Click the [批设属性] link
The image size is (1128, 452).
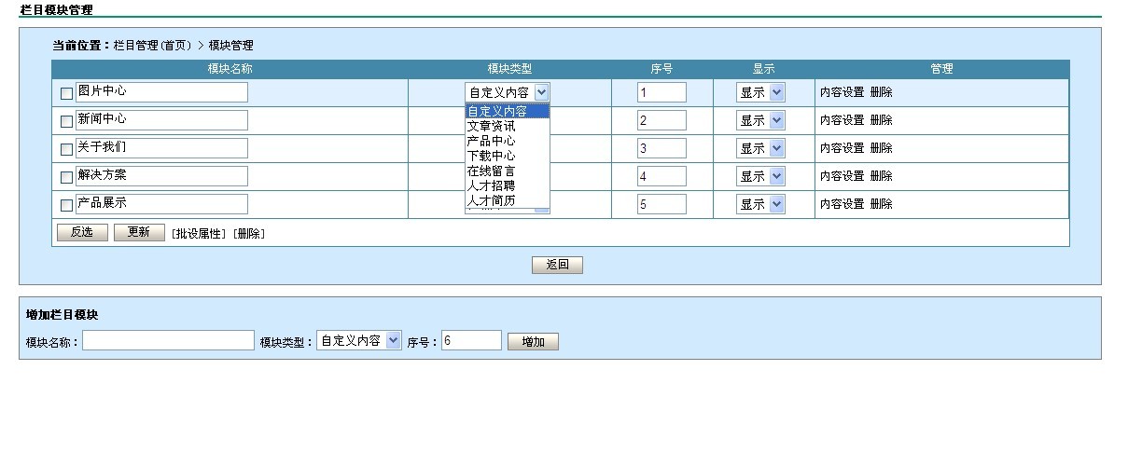pyautogui.click(x=198, y=234)
